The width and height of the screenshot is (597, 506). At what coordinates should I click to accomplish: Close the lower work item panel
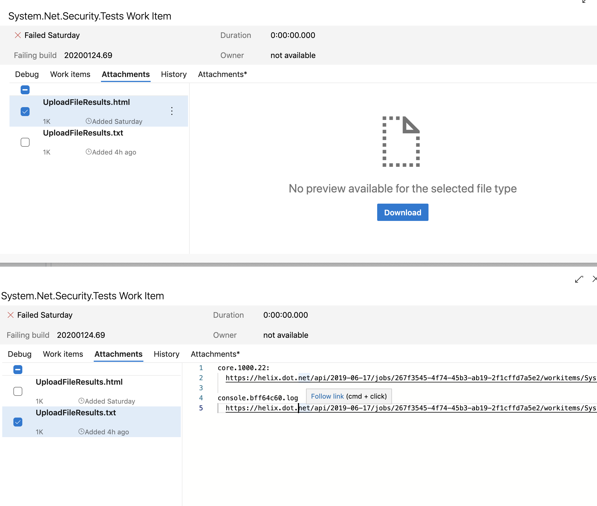pyautogui.click(x=594, y=279)
